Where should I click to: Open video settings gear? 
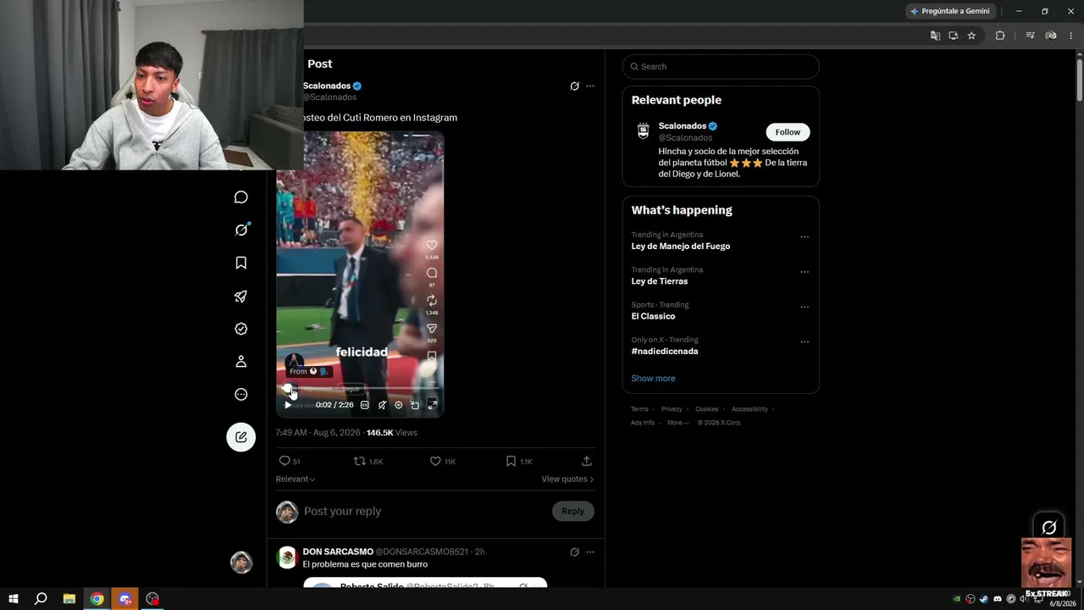click(x=398, y=405)
